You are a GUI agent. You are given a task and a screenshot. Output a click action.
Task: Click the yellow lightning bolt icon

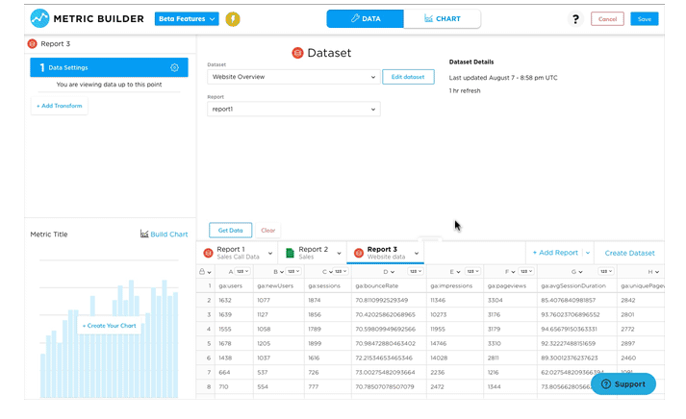(233, 19)
